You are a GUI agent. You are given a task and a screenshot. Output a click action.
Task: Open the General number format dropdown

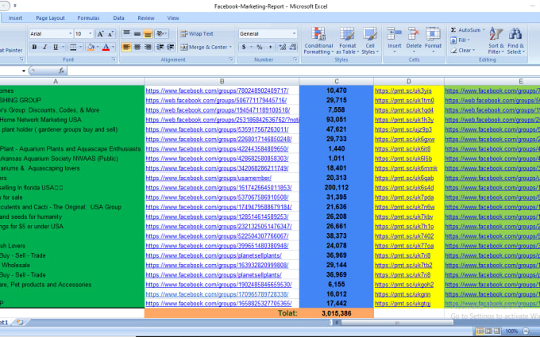click(x=294, y=33)
